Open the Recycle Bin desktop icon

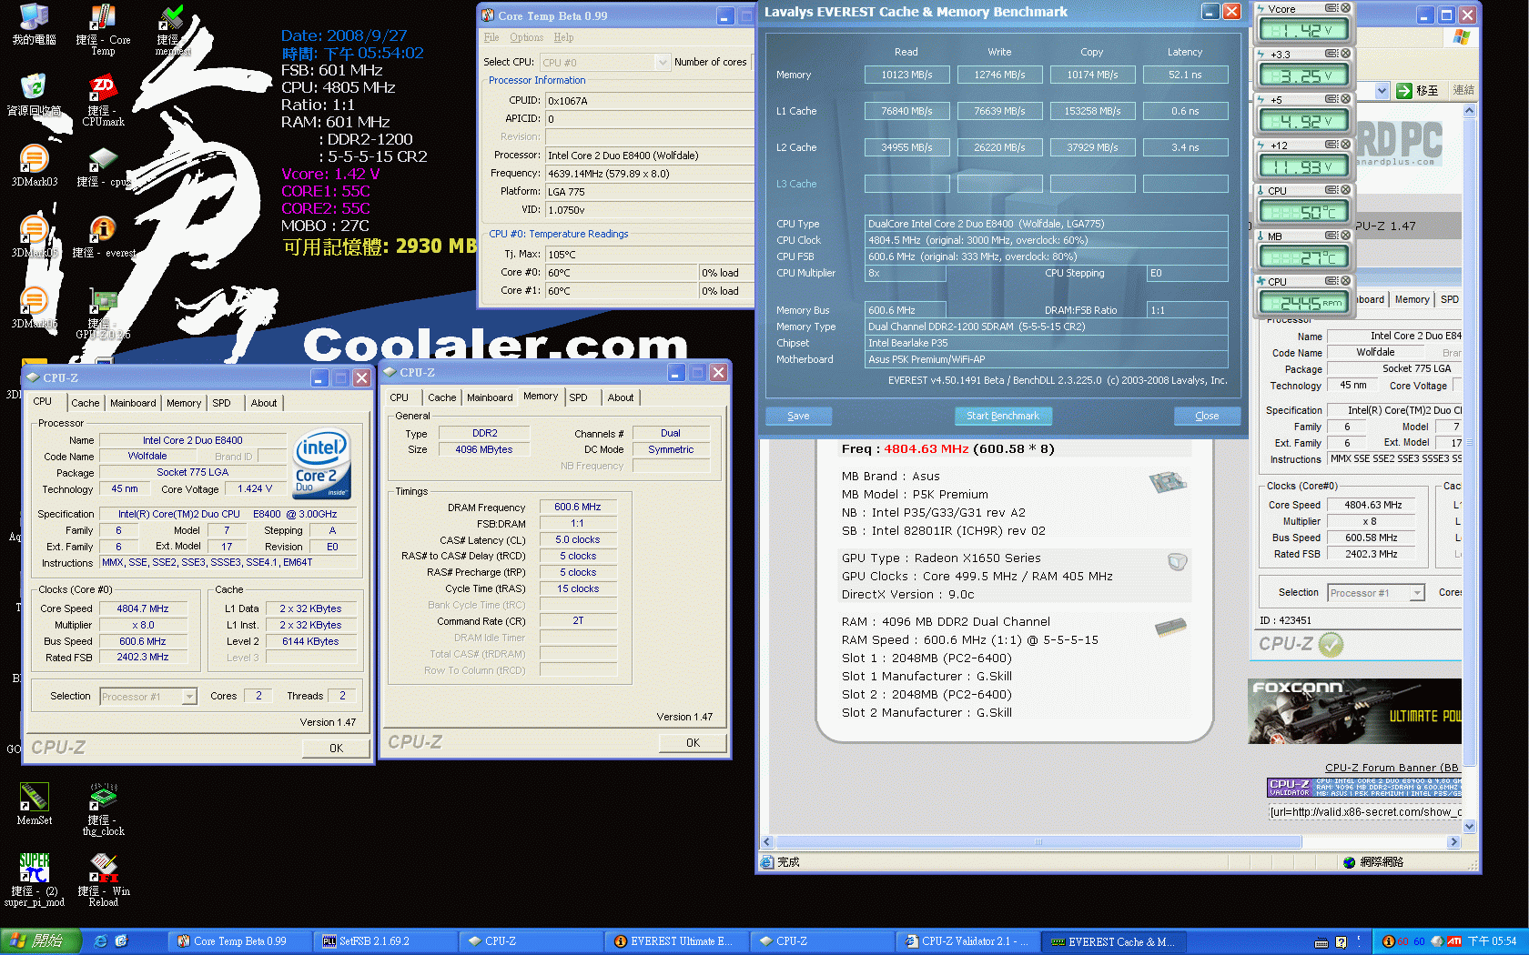click(34, 95)
